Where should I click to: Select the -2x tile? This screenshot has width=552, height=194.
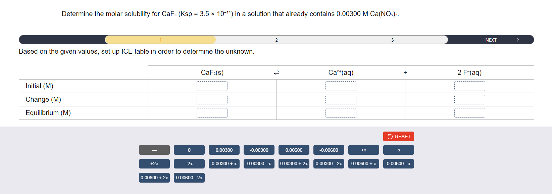click(x=189, y=164)
